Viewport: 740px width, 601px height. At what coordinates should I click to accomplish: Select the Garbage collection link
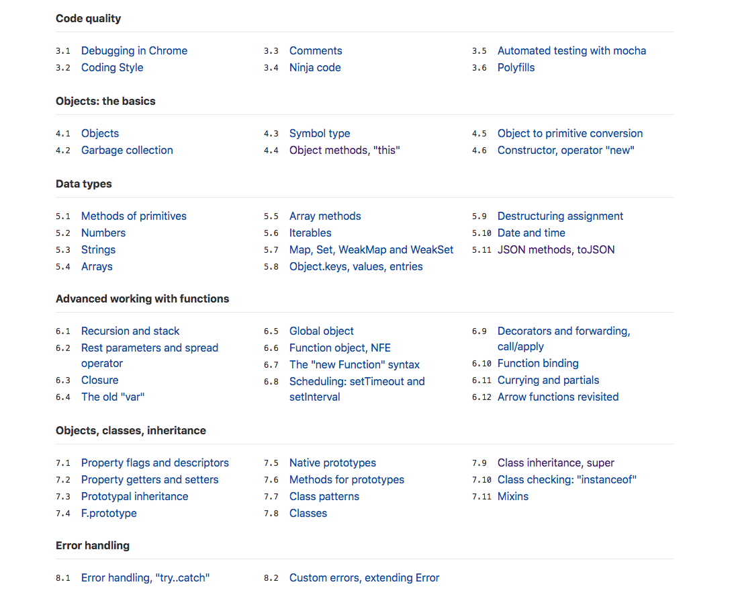pyautogui.click(x=127, y=151)
